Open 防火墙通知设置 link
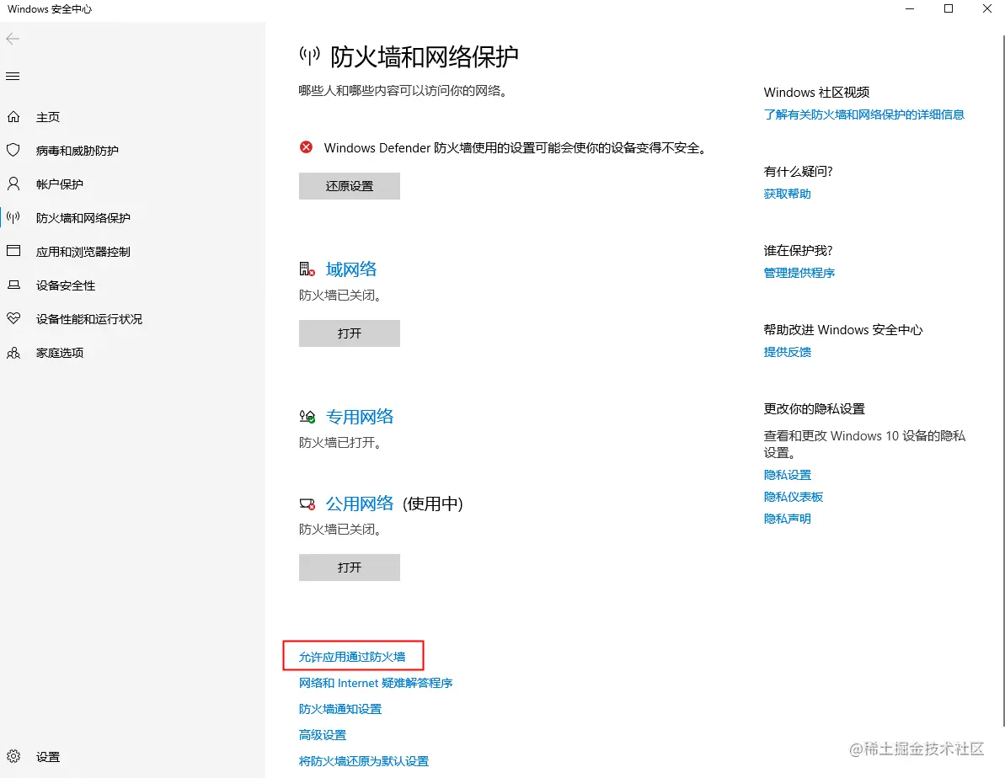1005x778 pixels. (340, 709)
